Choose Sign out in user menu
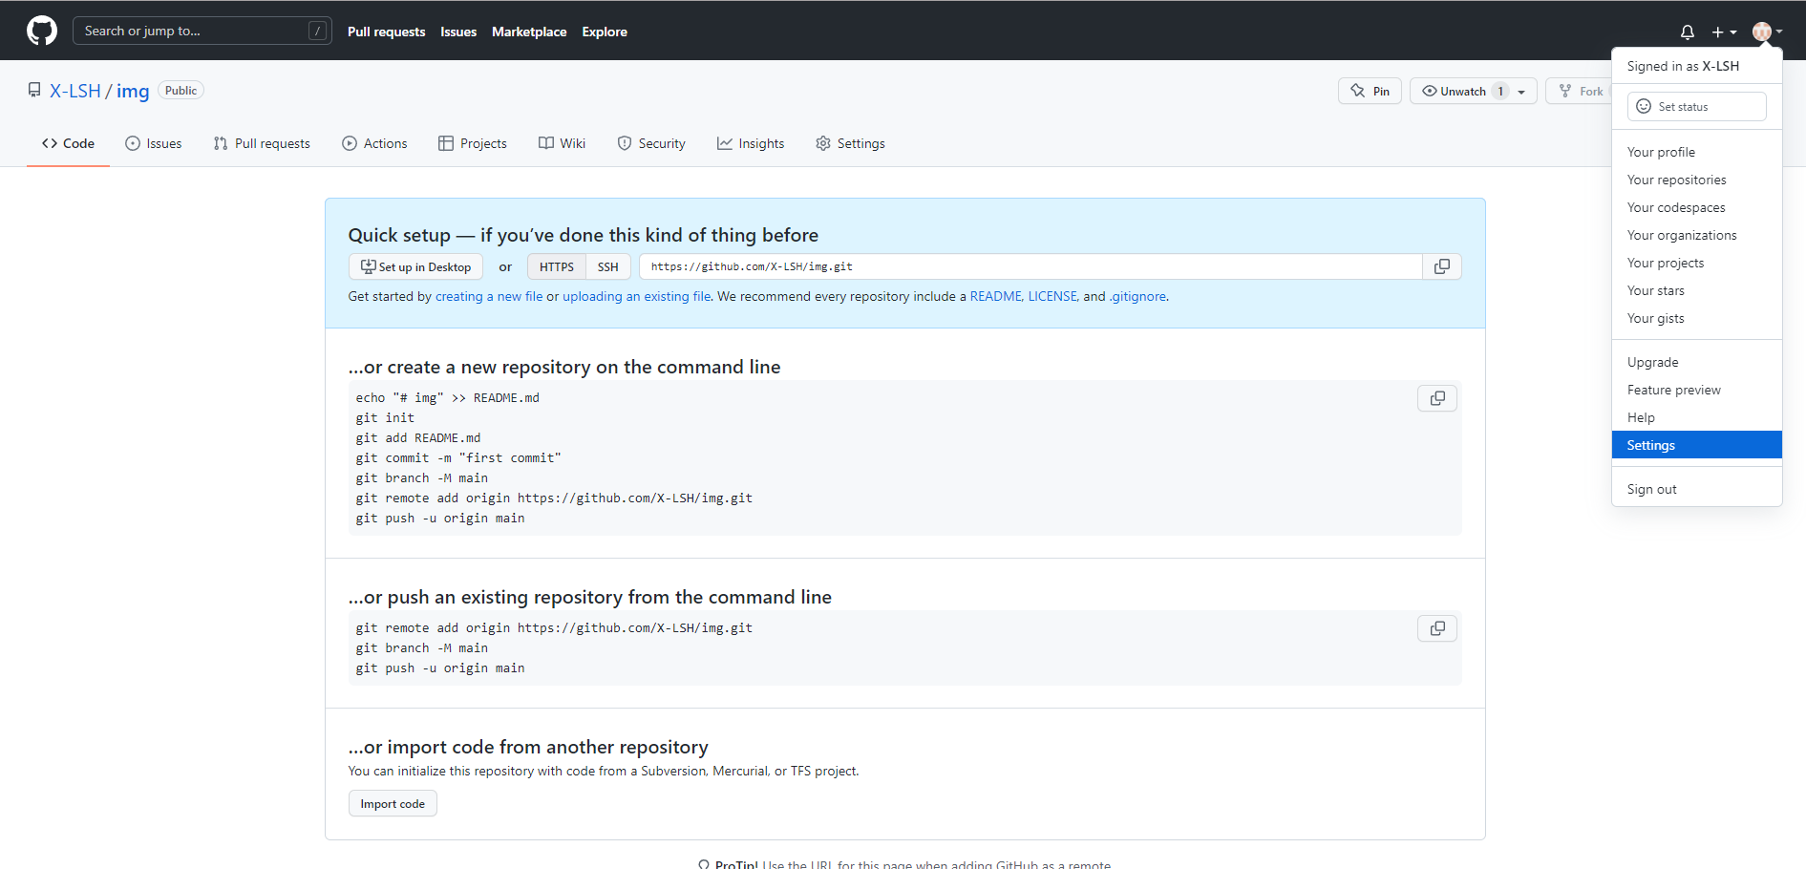 point(1697,489)
